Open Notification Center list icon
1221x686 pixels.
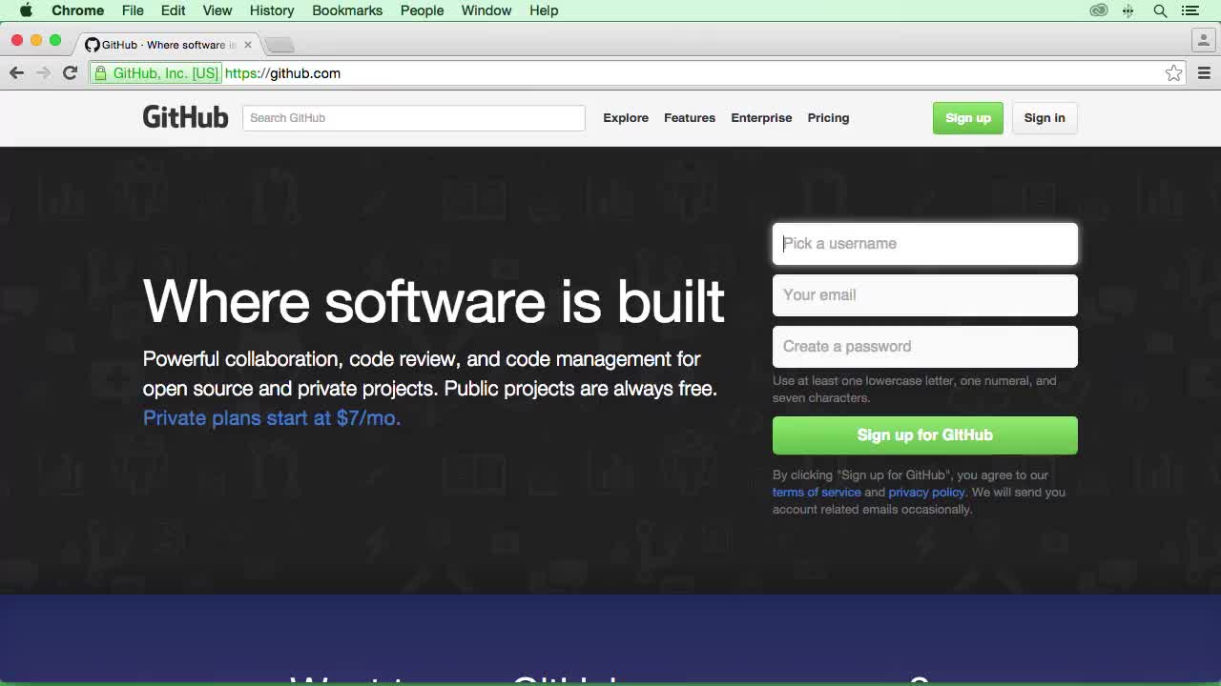(1190, 10)
